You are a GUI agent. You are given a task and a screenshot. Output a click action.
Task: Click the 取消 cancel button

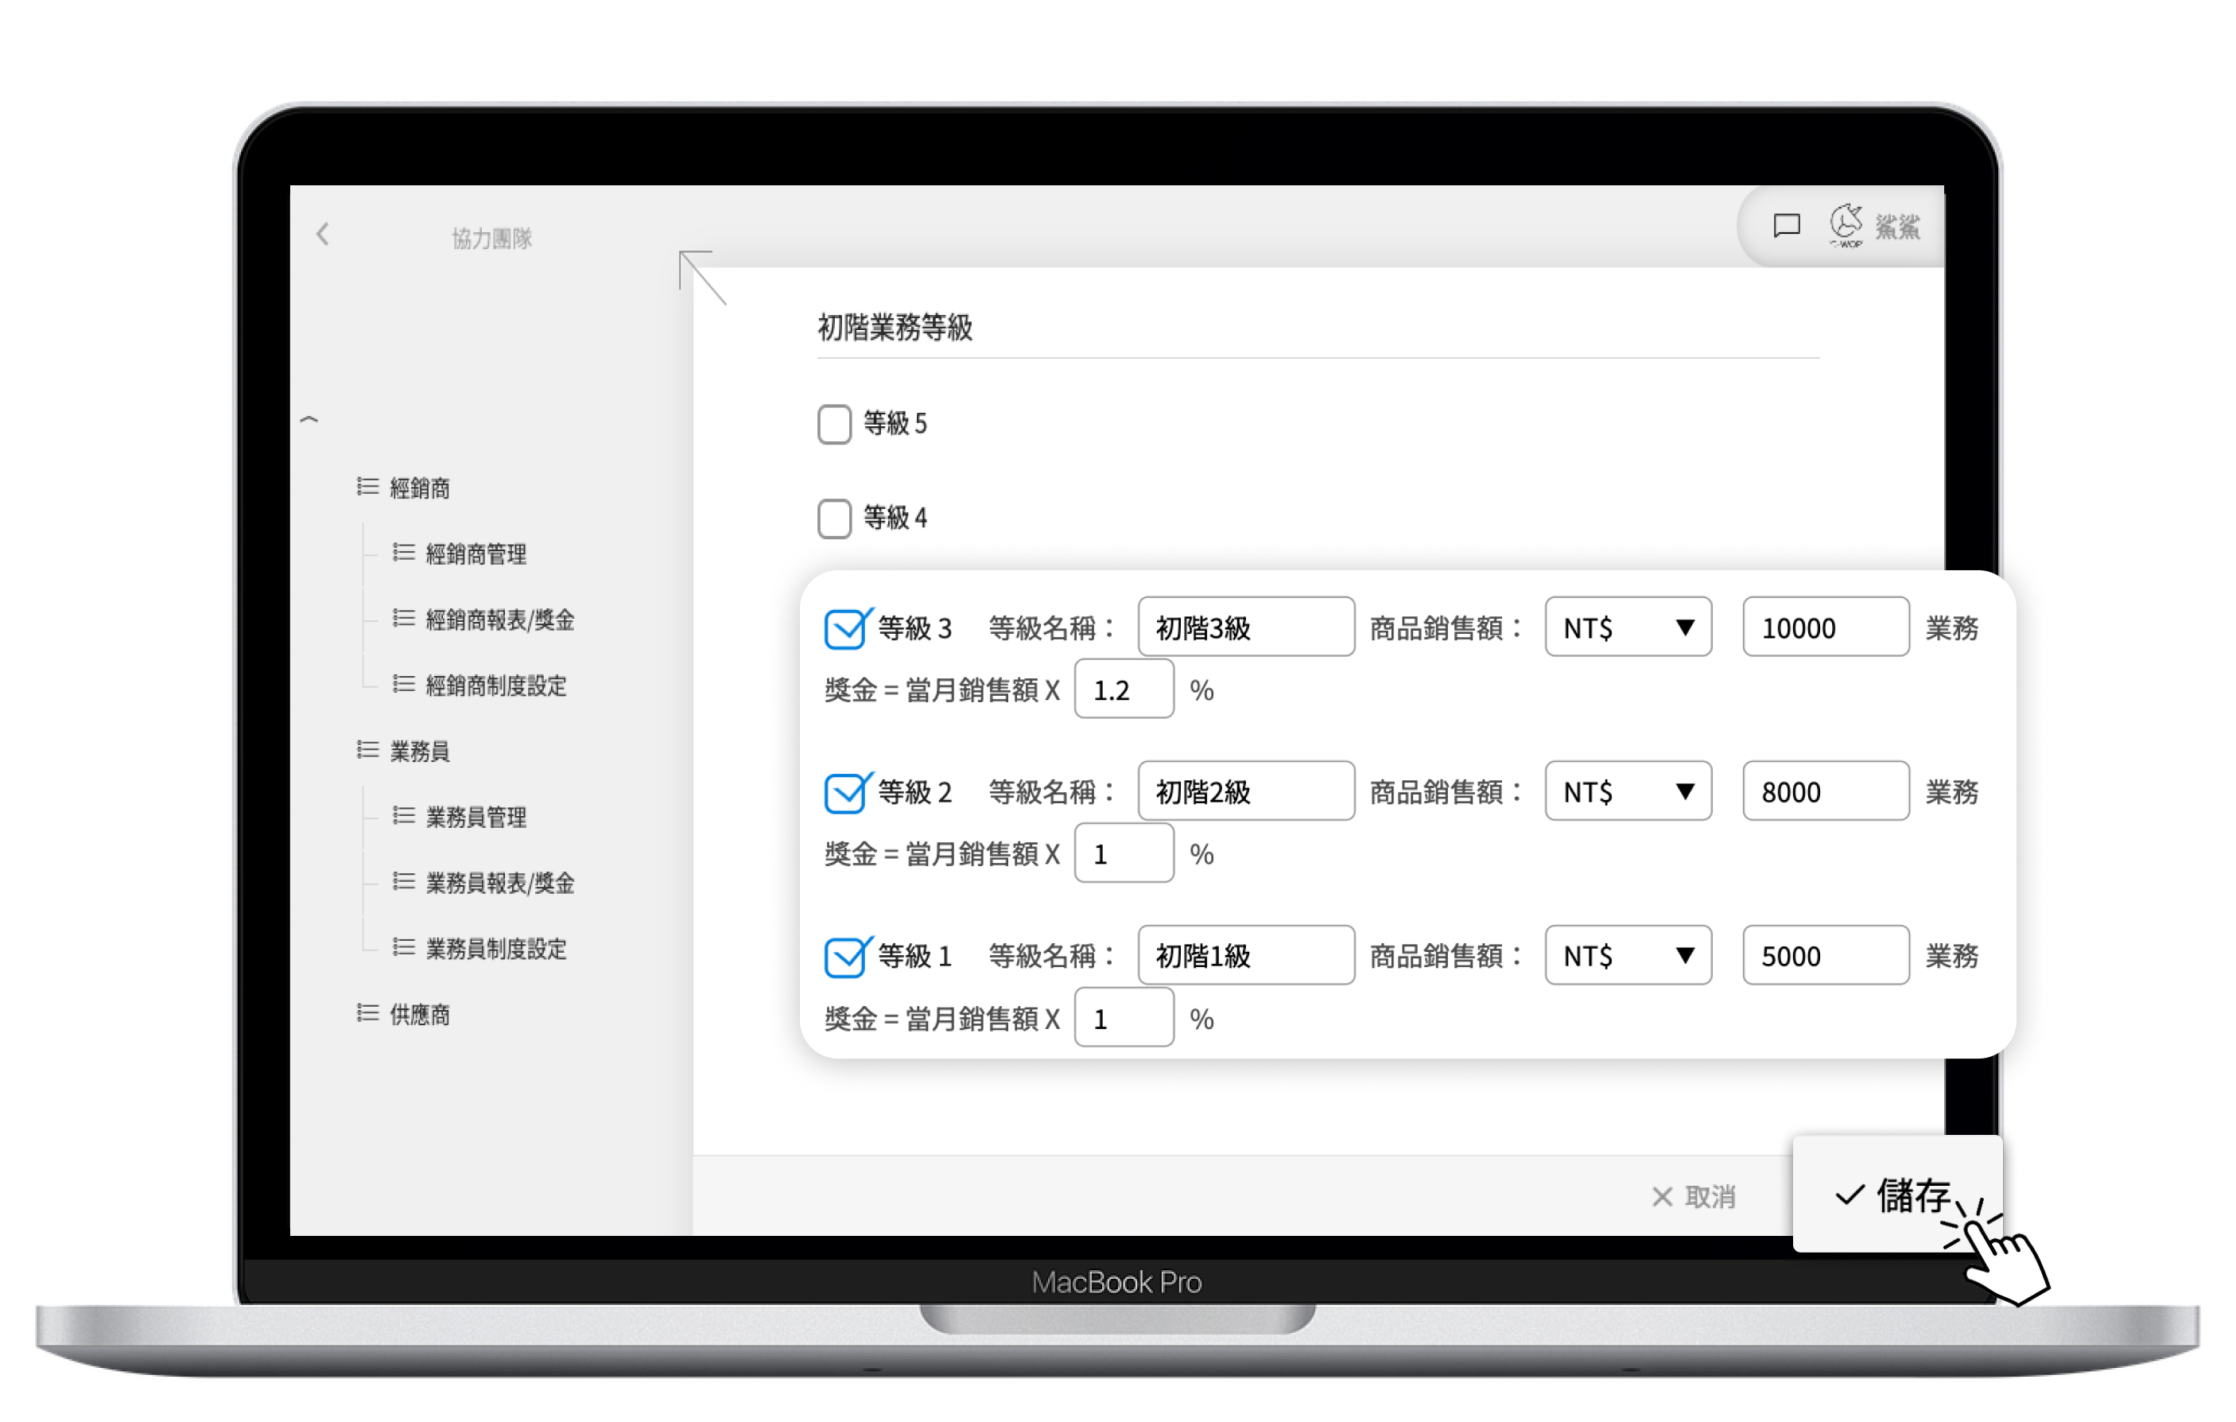(1709, 1196)
